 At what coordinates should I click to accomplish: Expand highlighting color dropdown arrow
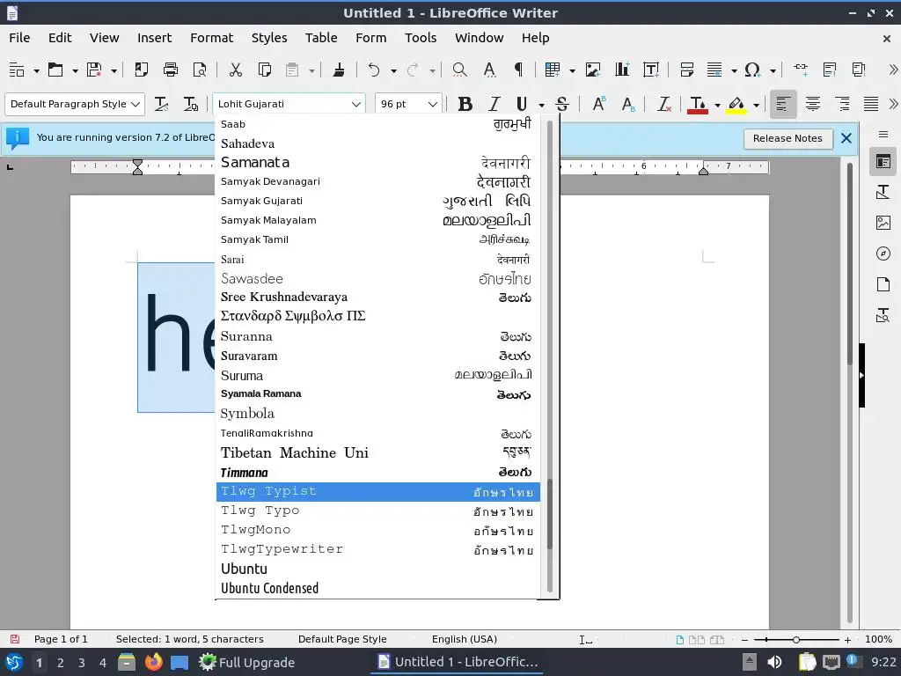pos(756,105)
